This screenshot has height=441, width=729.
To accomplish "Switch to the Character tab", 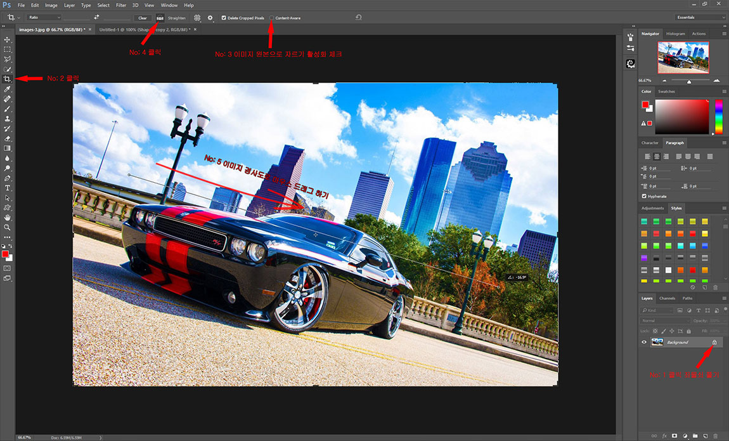I will tap(650, 143).
